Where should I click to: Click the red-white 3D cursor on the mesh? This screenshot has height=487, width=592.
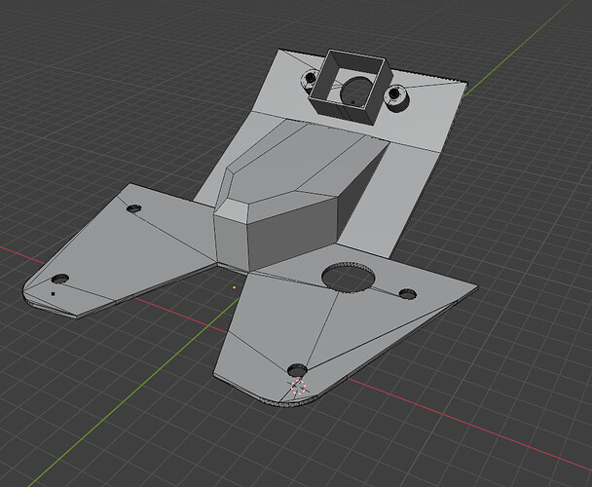point(298,387)
